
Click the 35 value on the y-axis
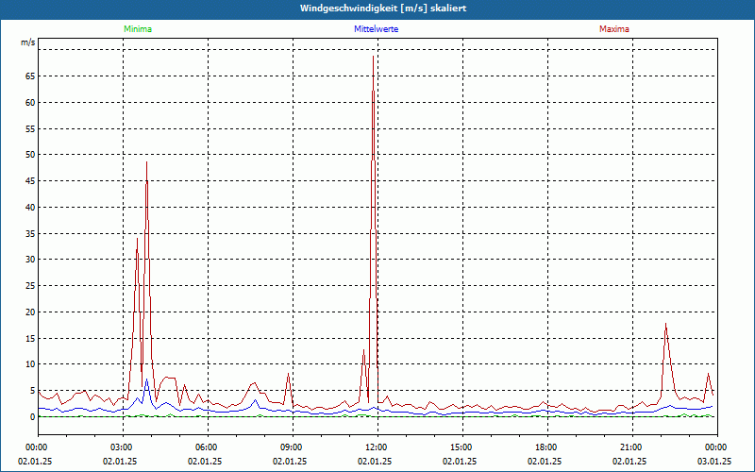(31, 233)
